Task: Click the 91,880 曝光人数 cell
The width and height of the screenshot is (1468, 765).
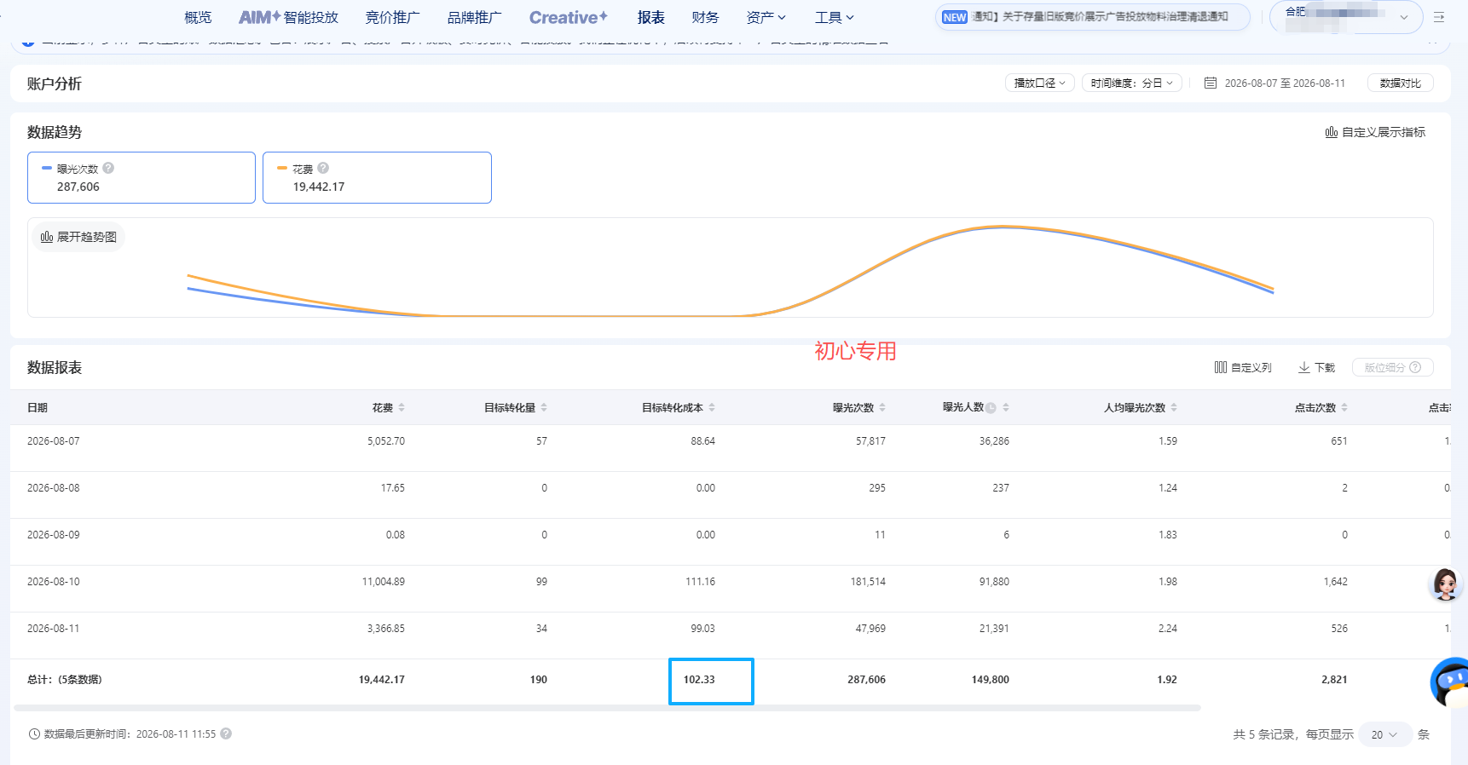Action: [994, 581]
